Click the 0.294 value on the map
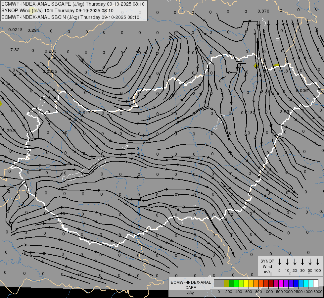This screenshot has width=324, height=298. (33, 30)
